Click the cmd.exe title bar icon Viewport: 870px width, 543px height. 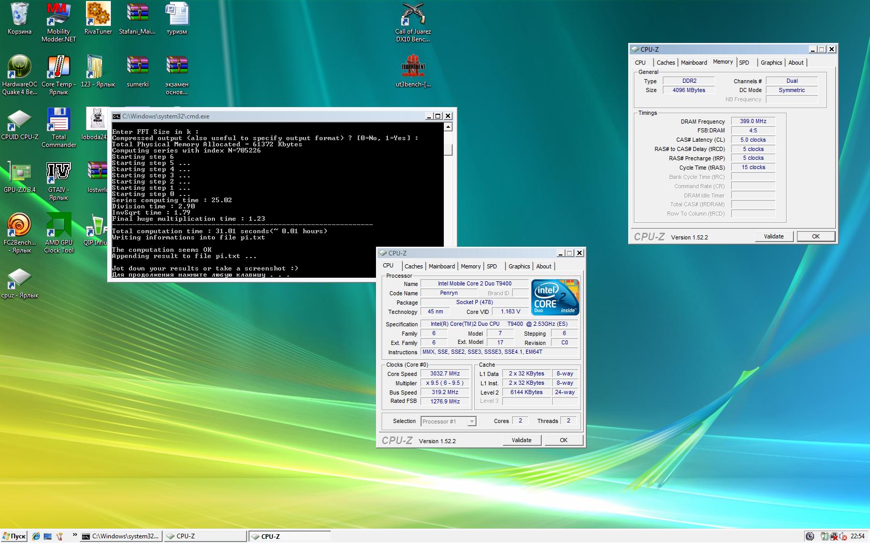coord(117,116)
